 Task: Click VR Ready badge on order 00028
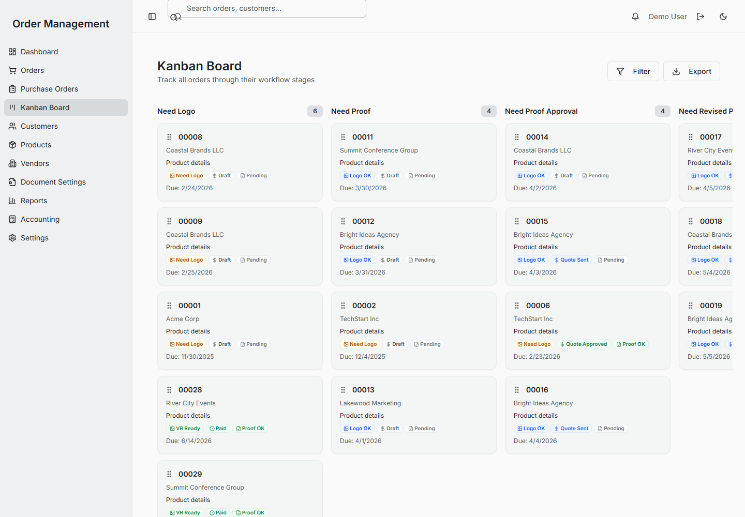[x=185, y=429]
